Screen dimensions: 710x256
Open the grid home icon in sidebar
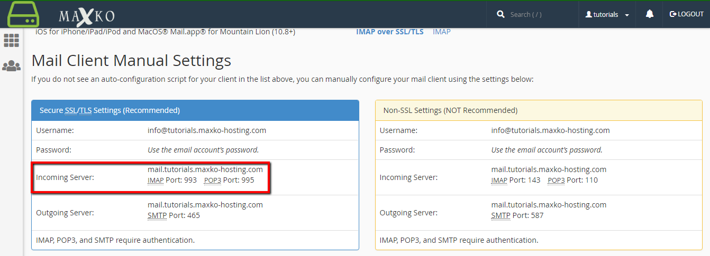coord(11,41)
